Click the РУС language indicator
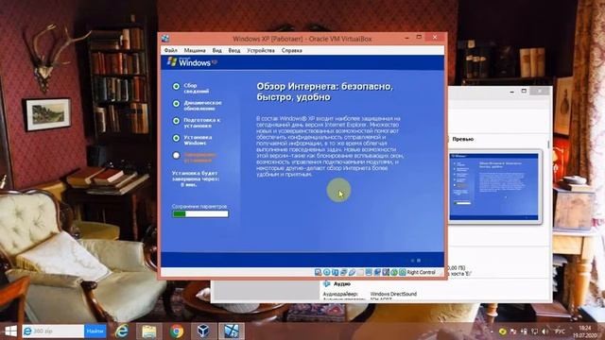605x340 pixels. pos(560,331)
